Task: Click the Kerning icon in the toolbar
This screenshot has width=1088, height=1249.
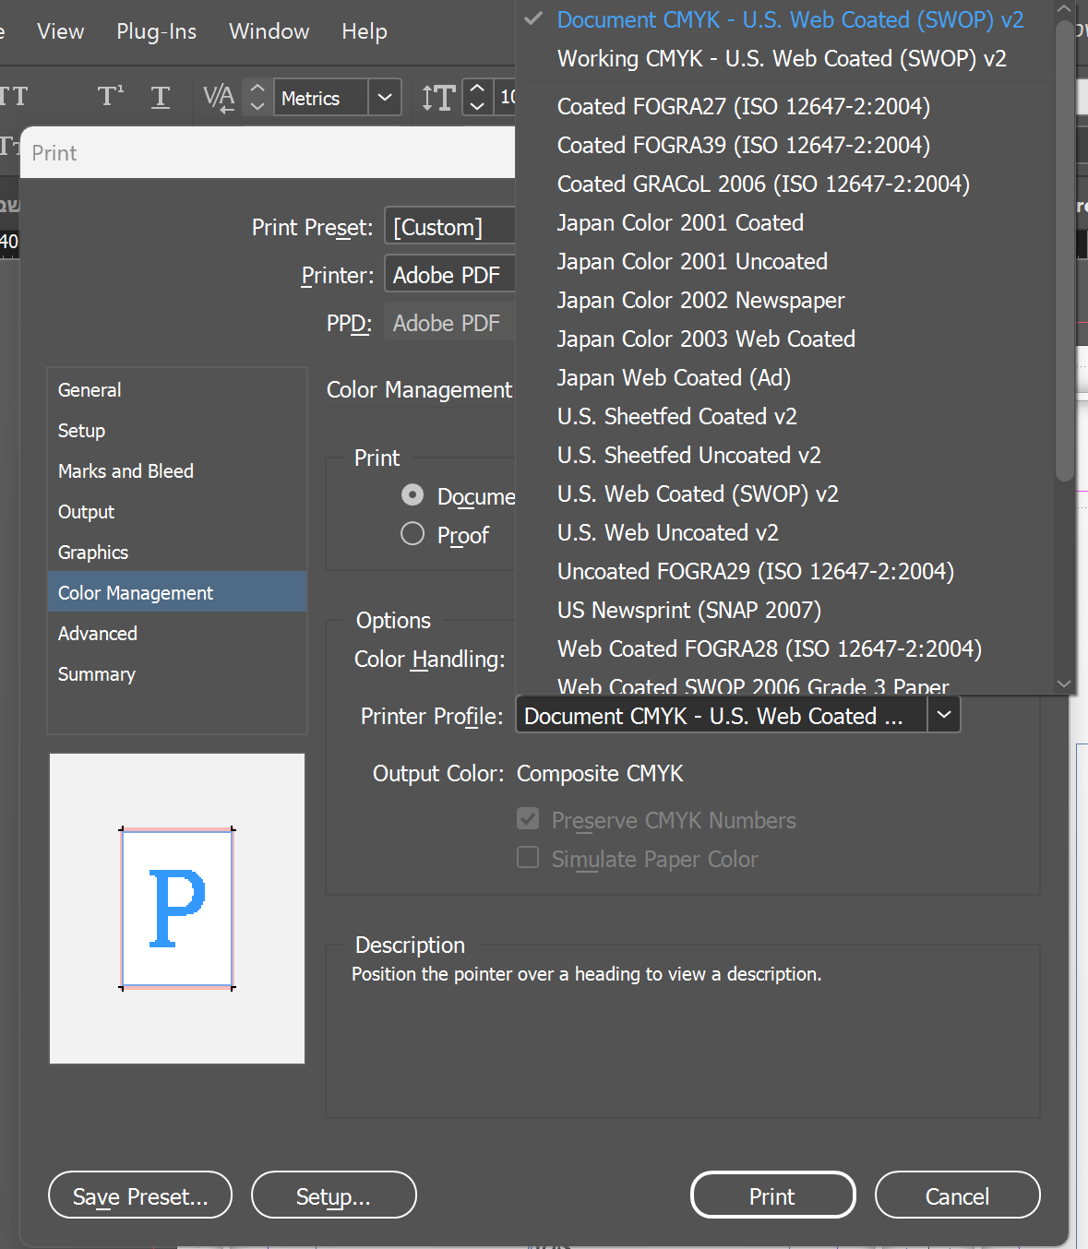Action: (x=219, y=97)
